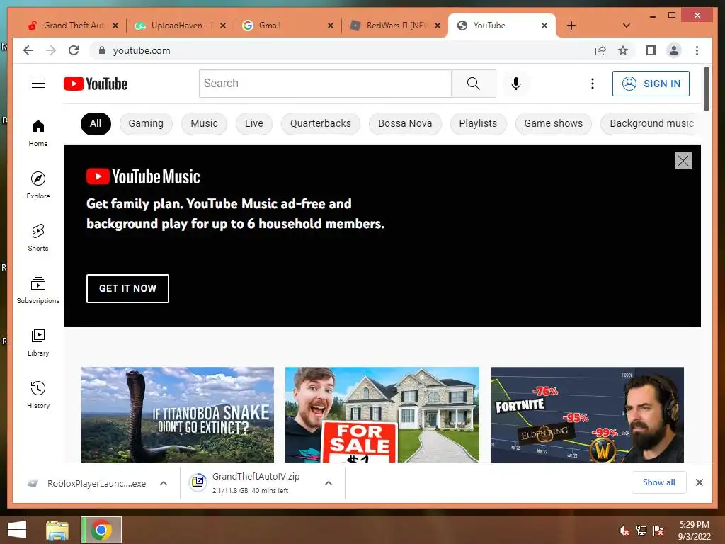Select the Game shows filter chip
Screen dimensions: 725x544
[x=554, y=123]
